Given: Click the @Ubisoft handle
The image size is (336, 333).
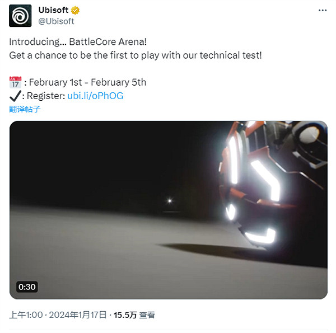Looking at the screenshot, I should click(x=56, y=21).
